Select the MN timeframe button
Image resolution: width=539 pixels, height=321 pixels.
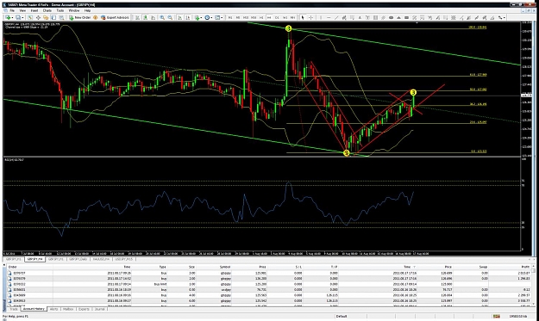click(x=292, y=17)
